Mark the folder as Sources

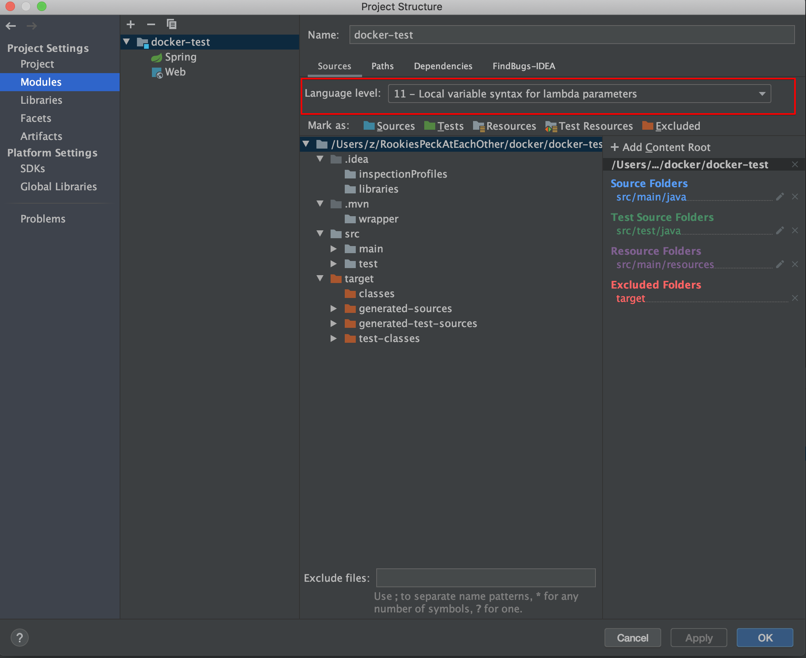[389, 126]
